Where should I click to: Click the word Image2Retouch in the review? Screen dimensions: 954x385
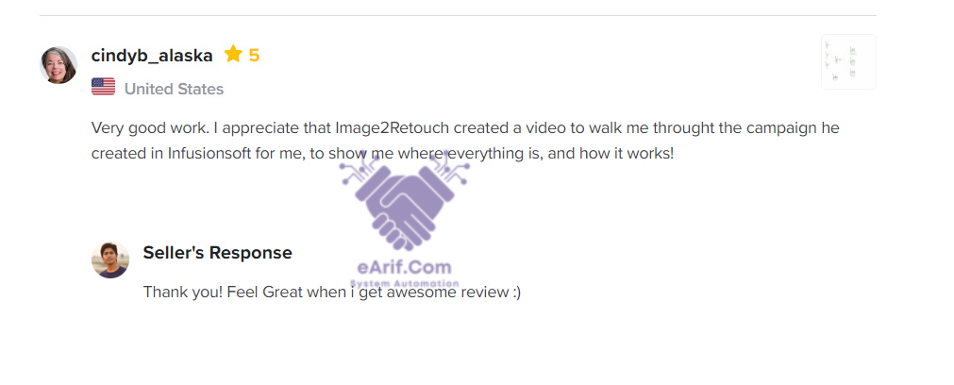click(393, 128)
